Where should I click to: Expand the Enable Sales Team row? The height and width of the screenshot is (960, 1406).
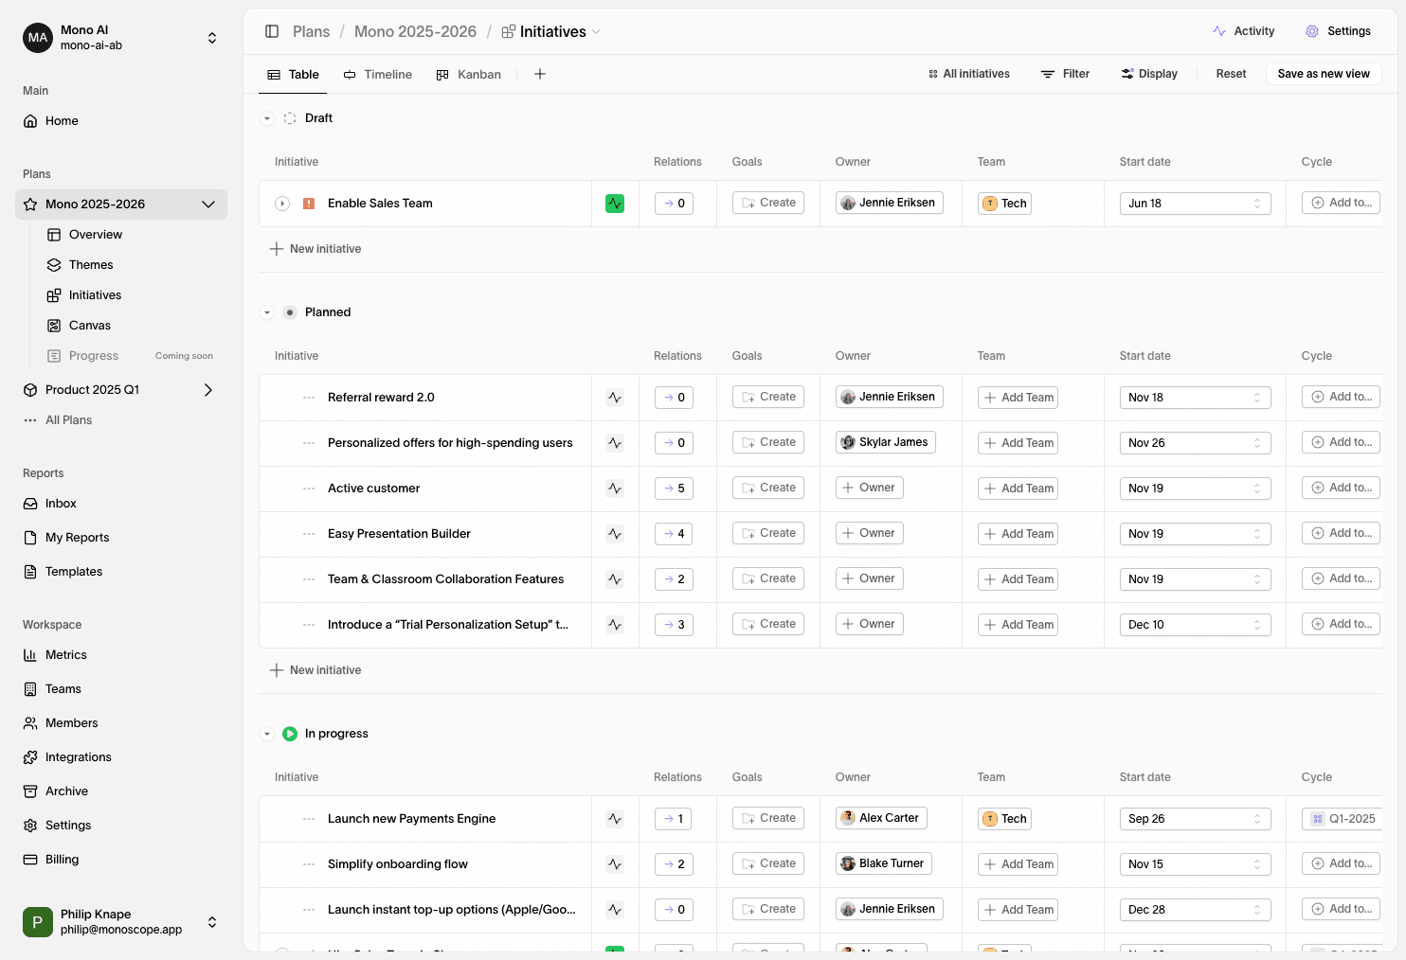coord(282,204)
